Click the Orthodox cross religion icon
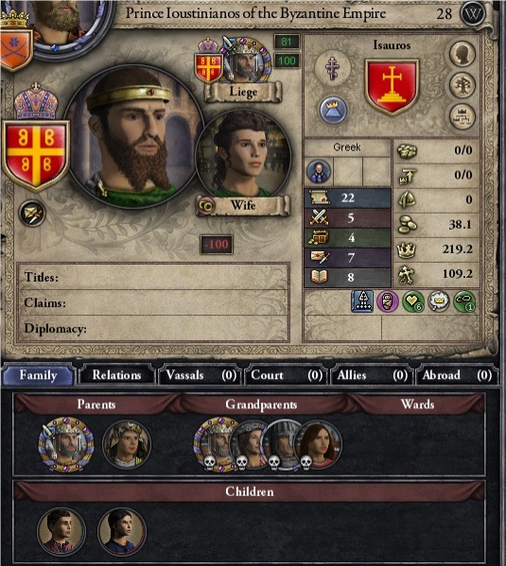506x566 pixels. coord(333,68)
